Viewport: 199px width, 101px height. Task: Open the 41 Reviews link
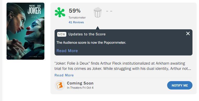click(76, 22)
